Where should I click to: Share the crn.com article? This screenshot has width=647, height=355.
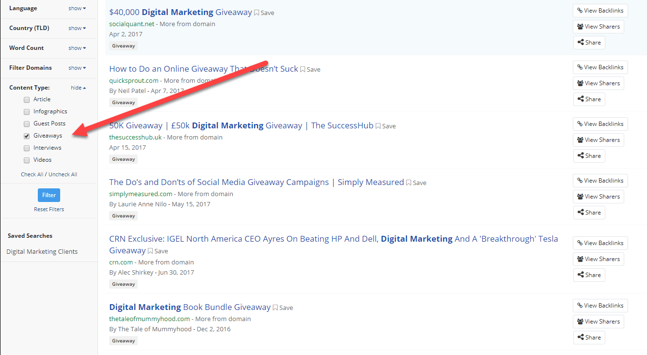coord(589,275)
